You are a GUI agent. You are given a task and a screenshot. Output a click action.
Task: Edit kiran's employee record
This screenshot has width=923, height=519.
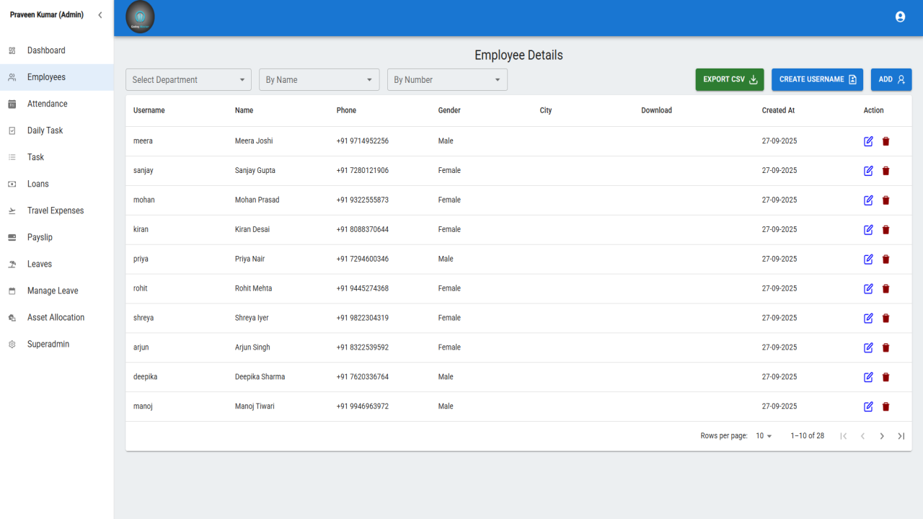click(868, 230)
